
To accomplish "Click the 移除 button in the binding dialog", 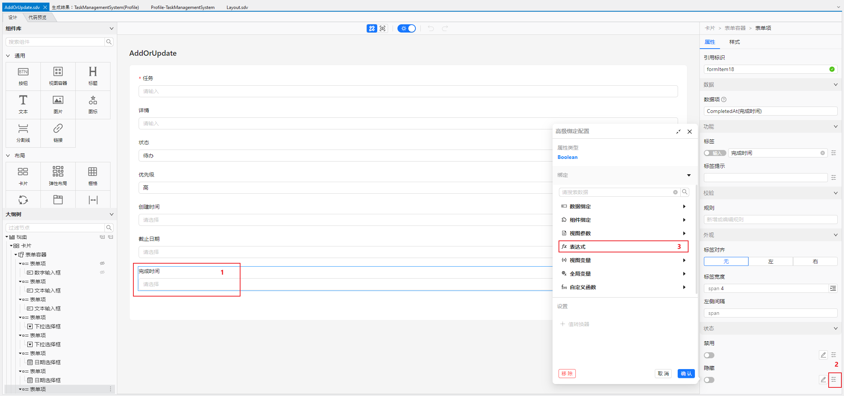I will tap(567, 373).
